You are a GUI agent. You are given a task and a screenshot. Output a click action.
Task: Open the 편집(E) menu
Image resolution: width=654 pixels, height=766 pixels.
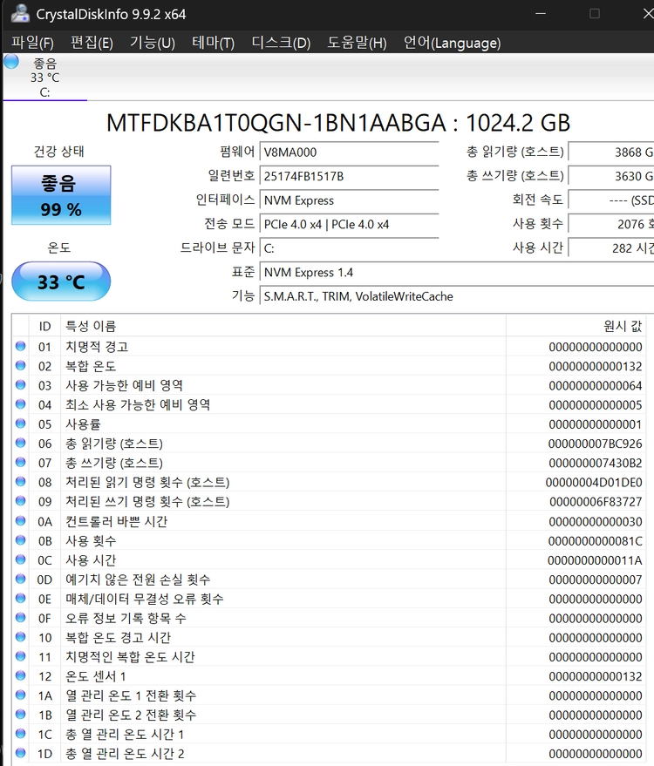tap(92, 43)
